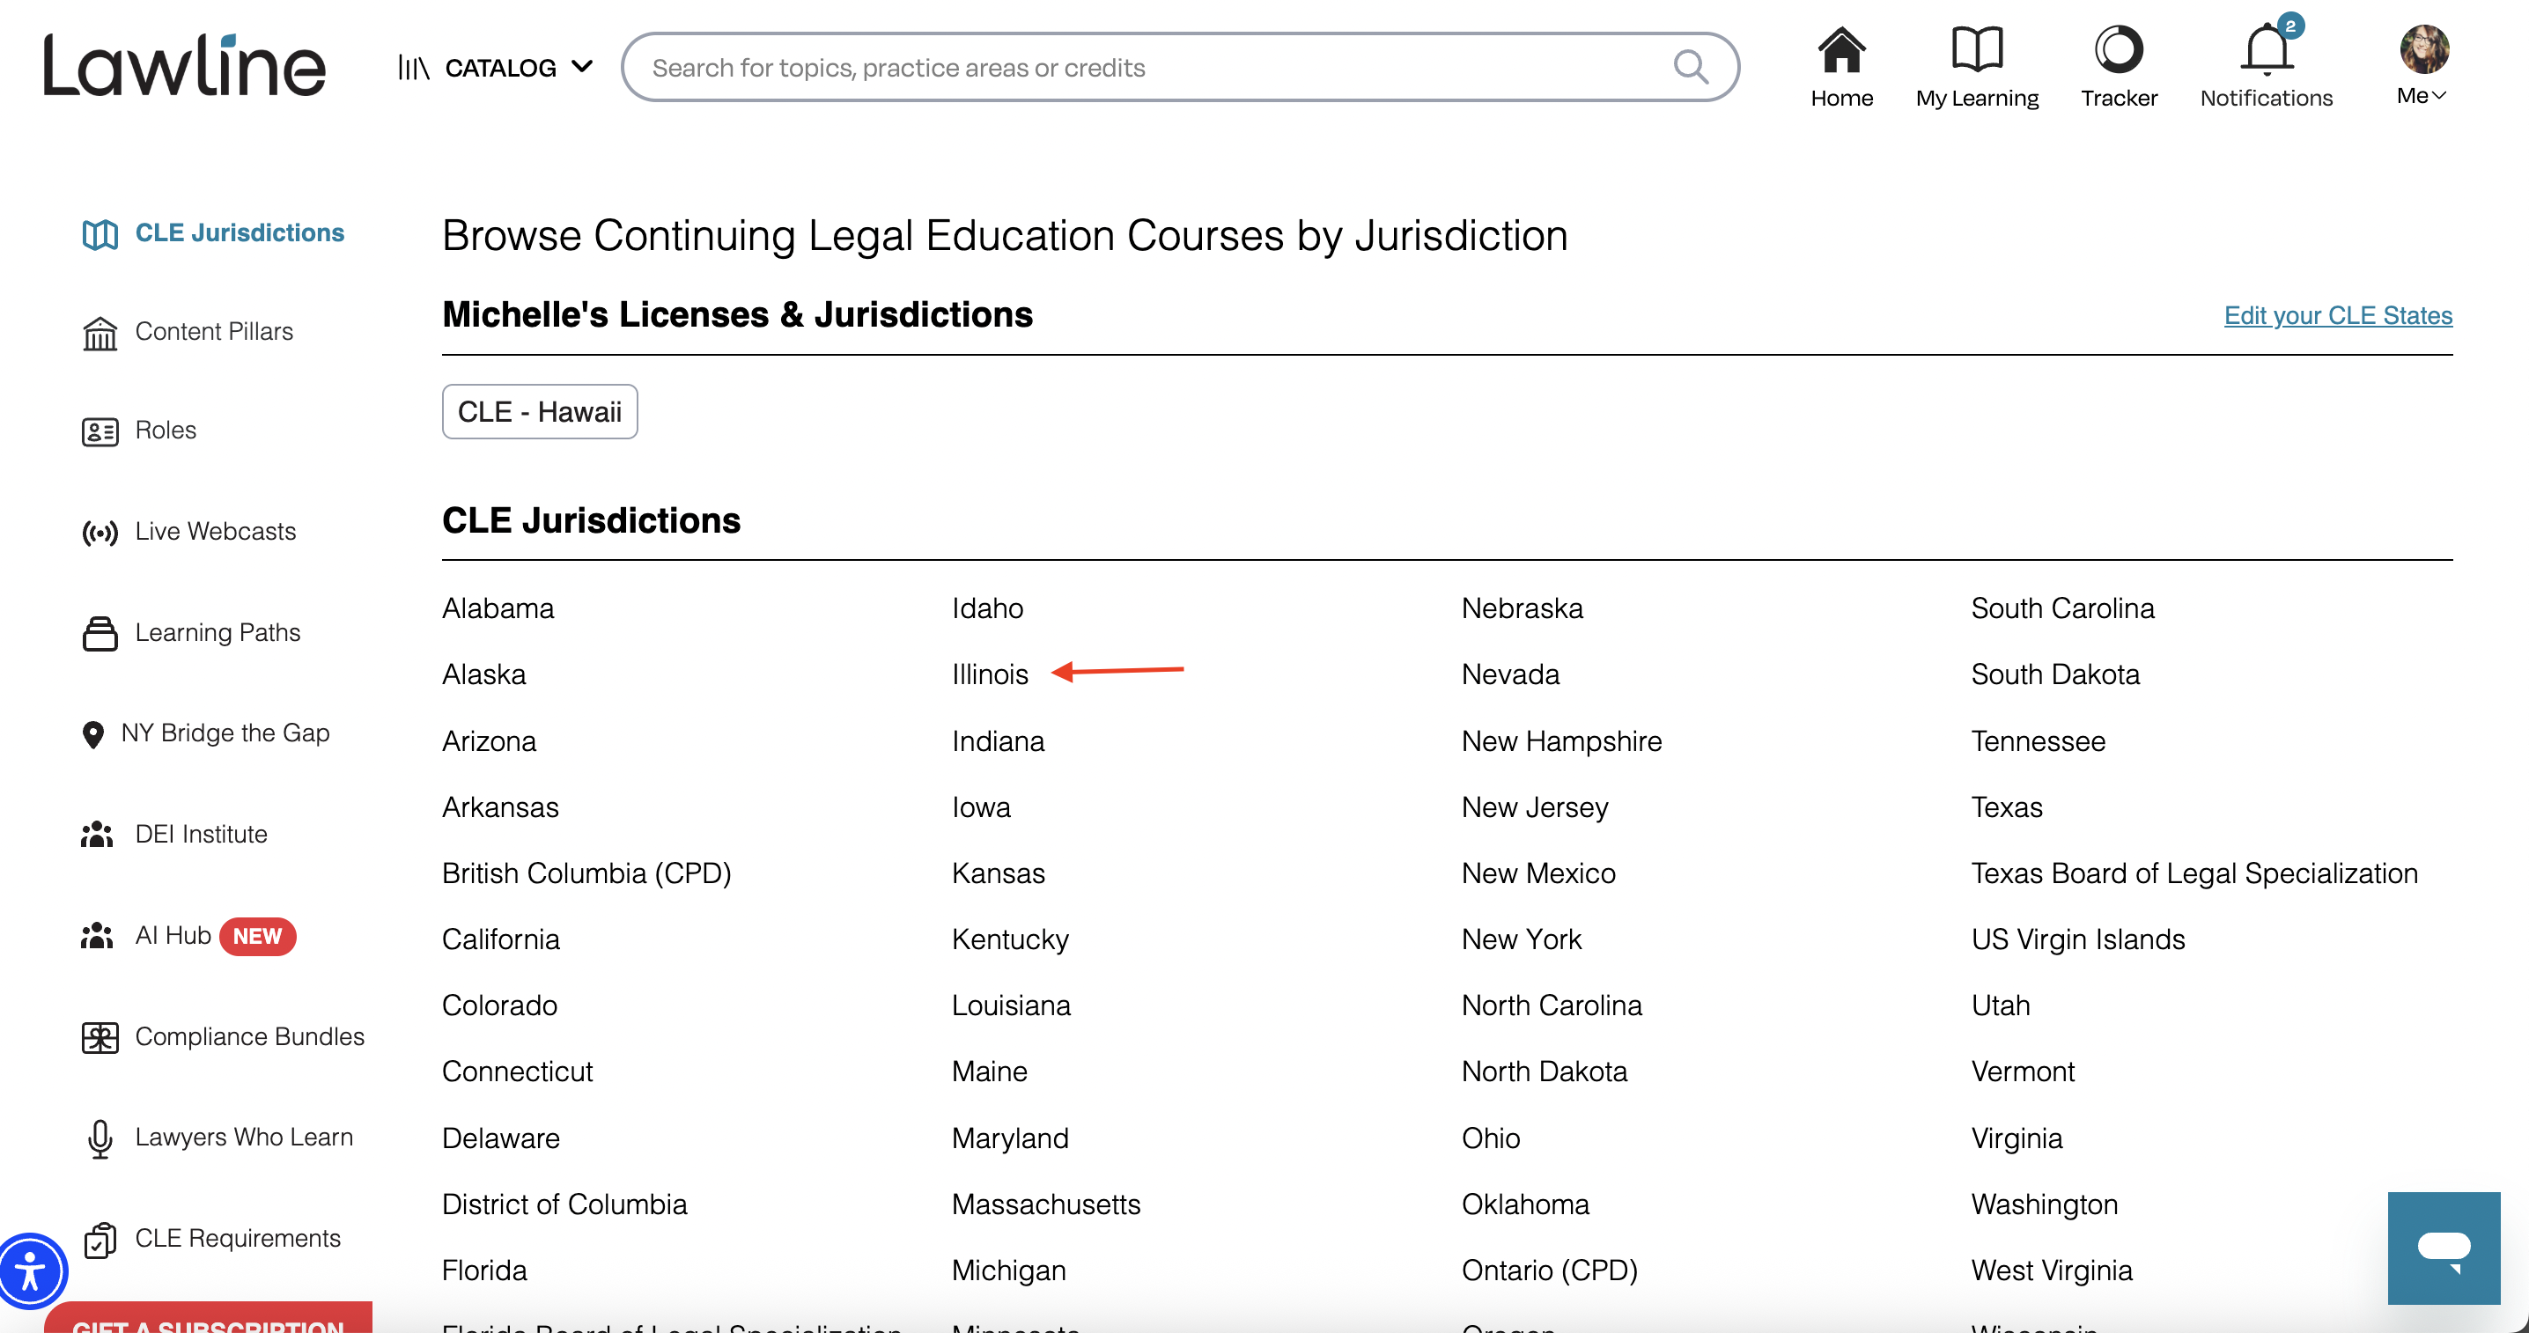Open the Maryland jurisdiction link

[x=1009, y=1138]
